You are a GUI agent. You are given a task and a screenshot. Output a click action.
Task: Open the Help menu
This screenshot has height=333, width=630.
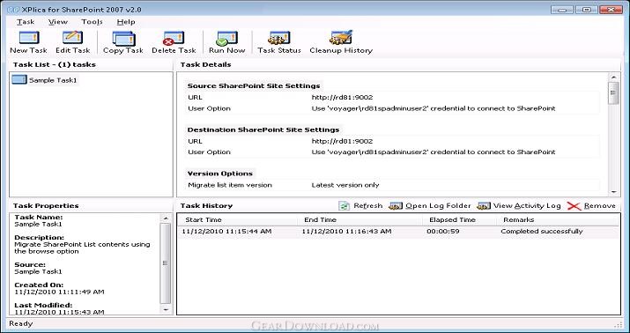(x=126, y=22)
